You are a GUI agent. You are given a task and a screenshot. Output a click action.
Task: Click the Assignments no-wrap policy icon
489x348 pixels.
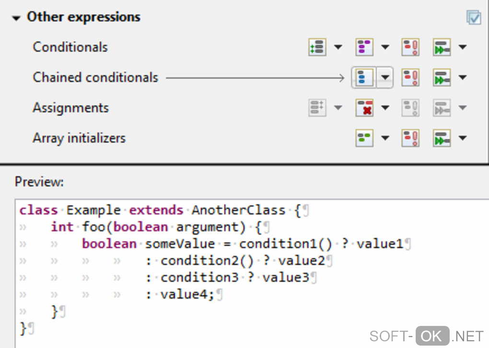tap(364, 108)
